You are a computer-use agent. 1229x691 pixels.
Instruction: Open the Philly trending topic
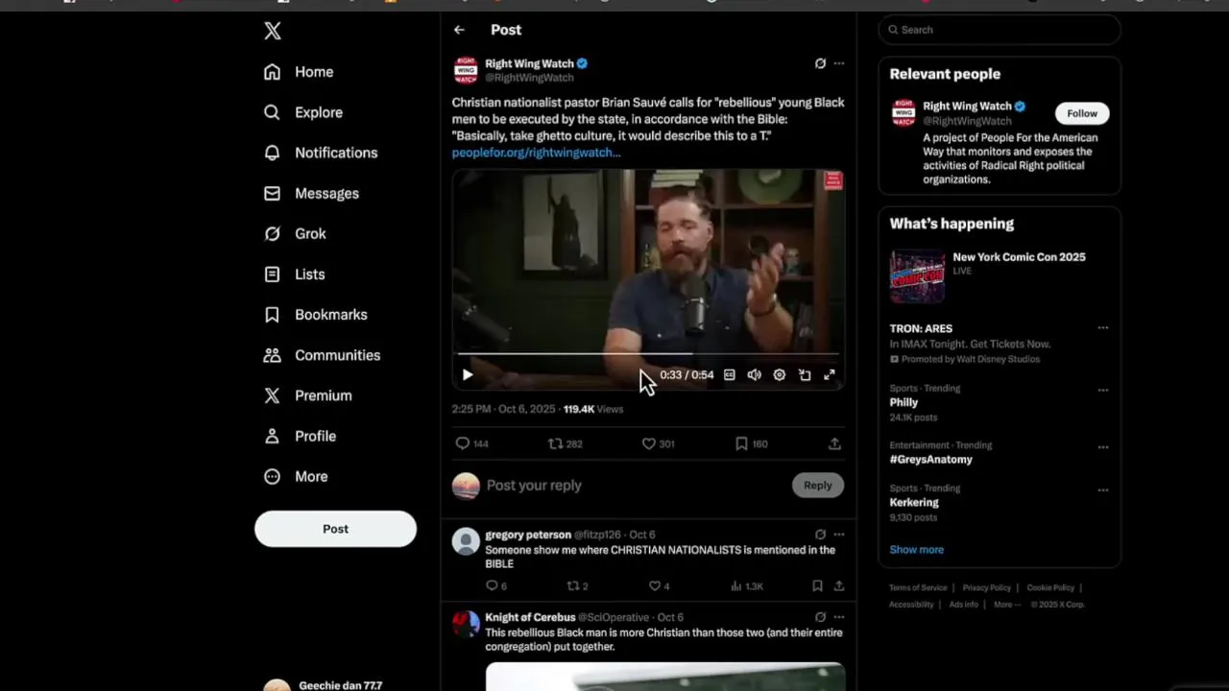click(x=904, y=403)
